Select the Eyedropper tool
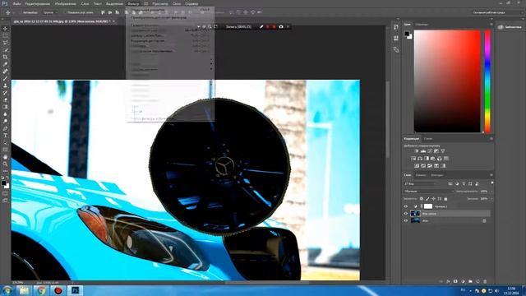 click(5, 64)
